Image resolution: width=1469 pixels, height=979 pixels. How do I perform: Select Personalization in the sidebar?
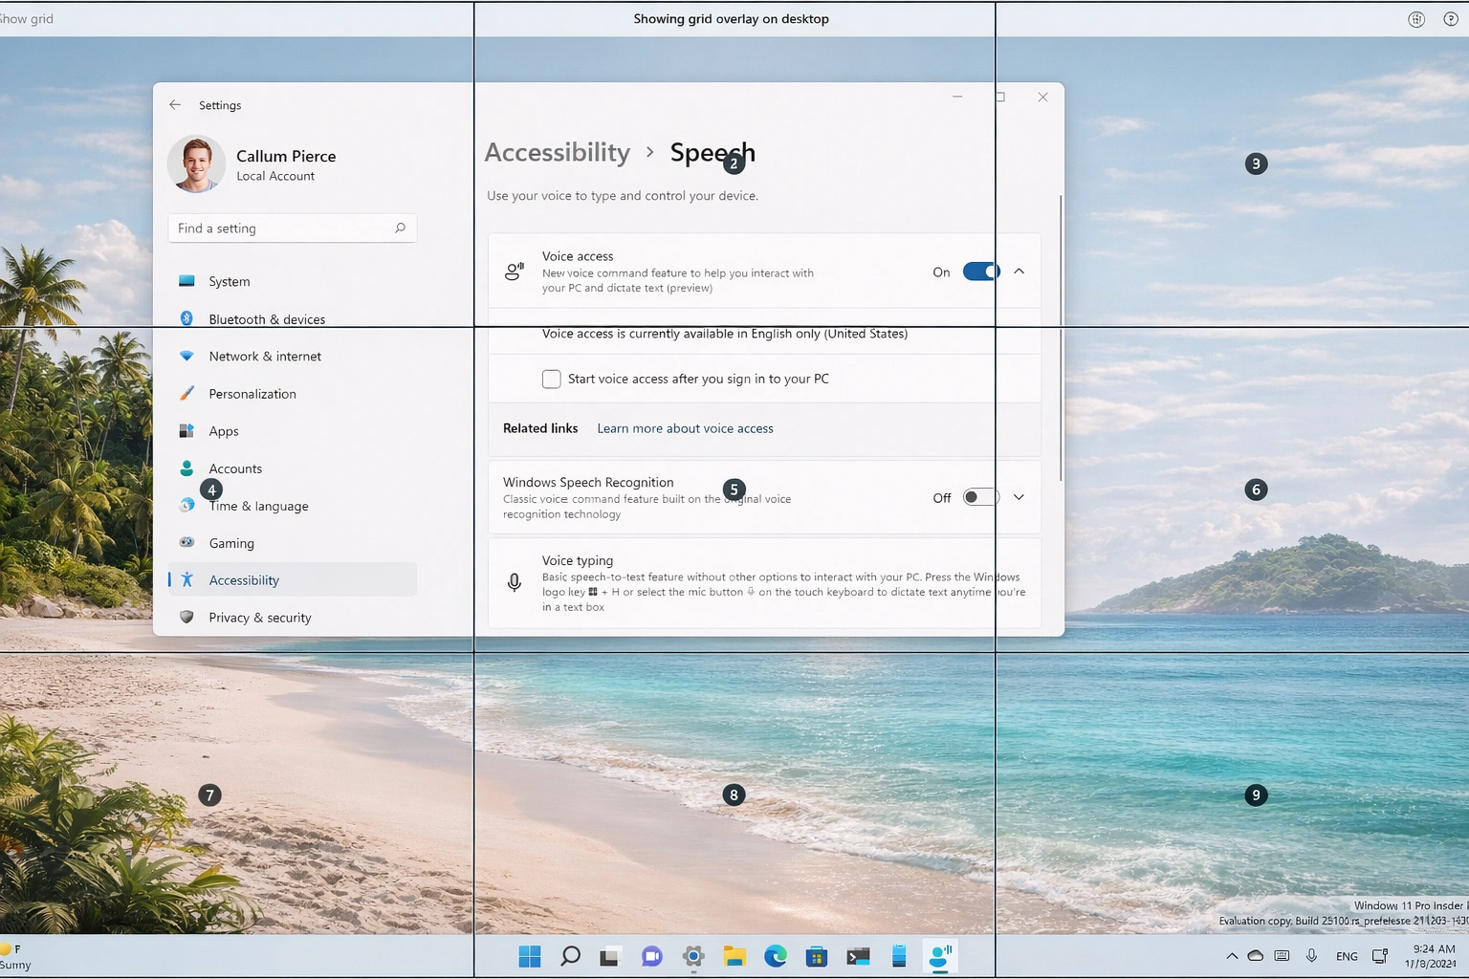click(x=252, y=393)
